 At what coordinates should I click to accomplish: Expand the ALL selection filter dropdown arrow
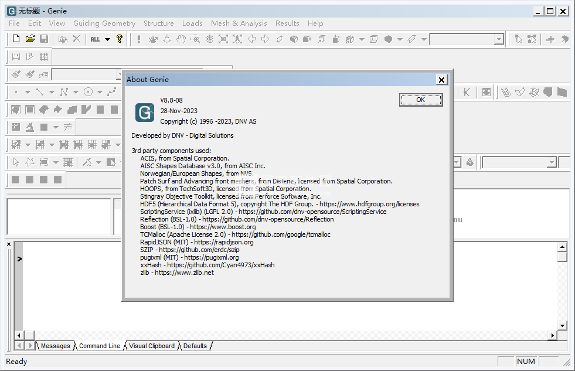click(107, 39)
